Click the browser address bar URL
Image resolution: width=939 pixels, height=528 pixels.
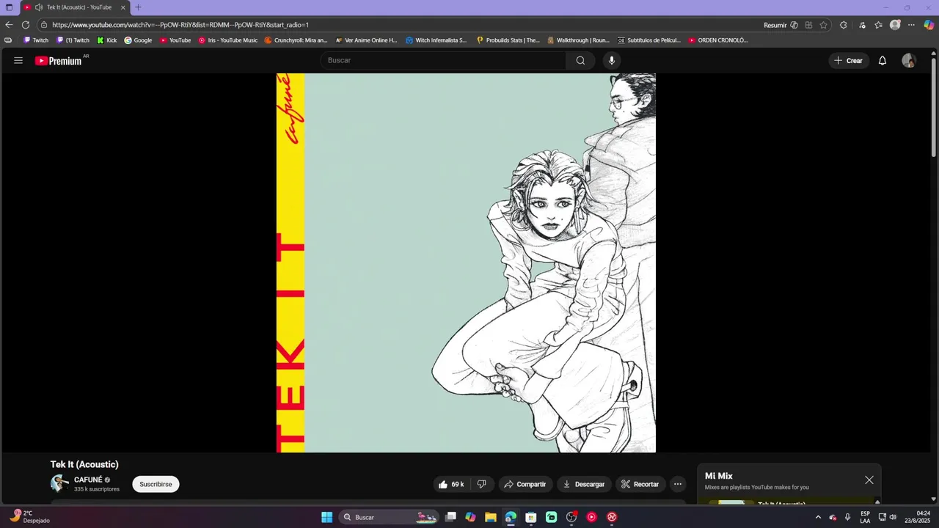point(180,25)
